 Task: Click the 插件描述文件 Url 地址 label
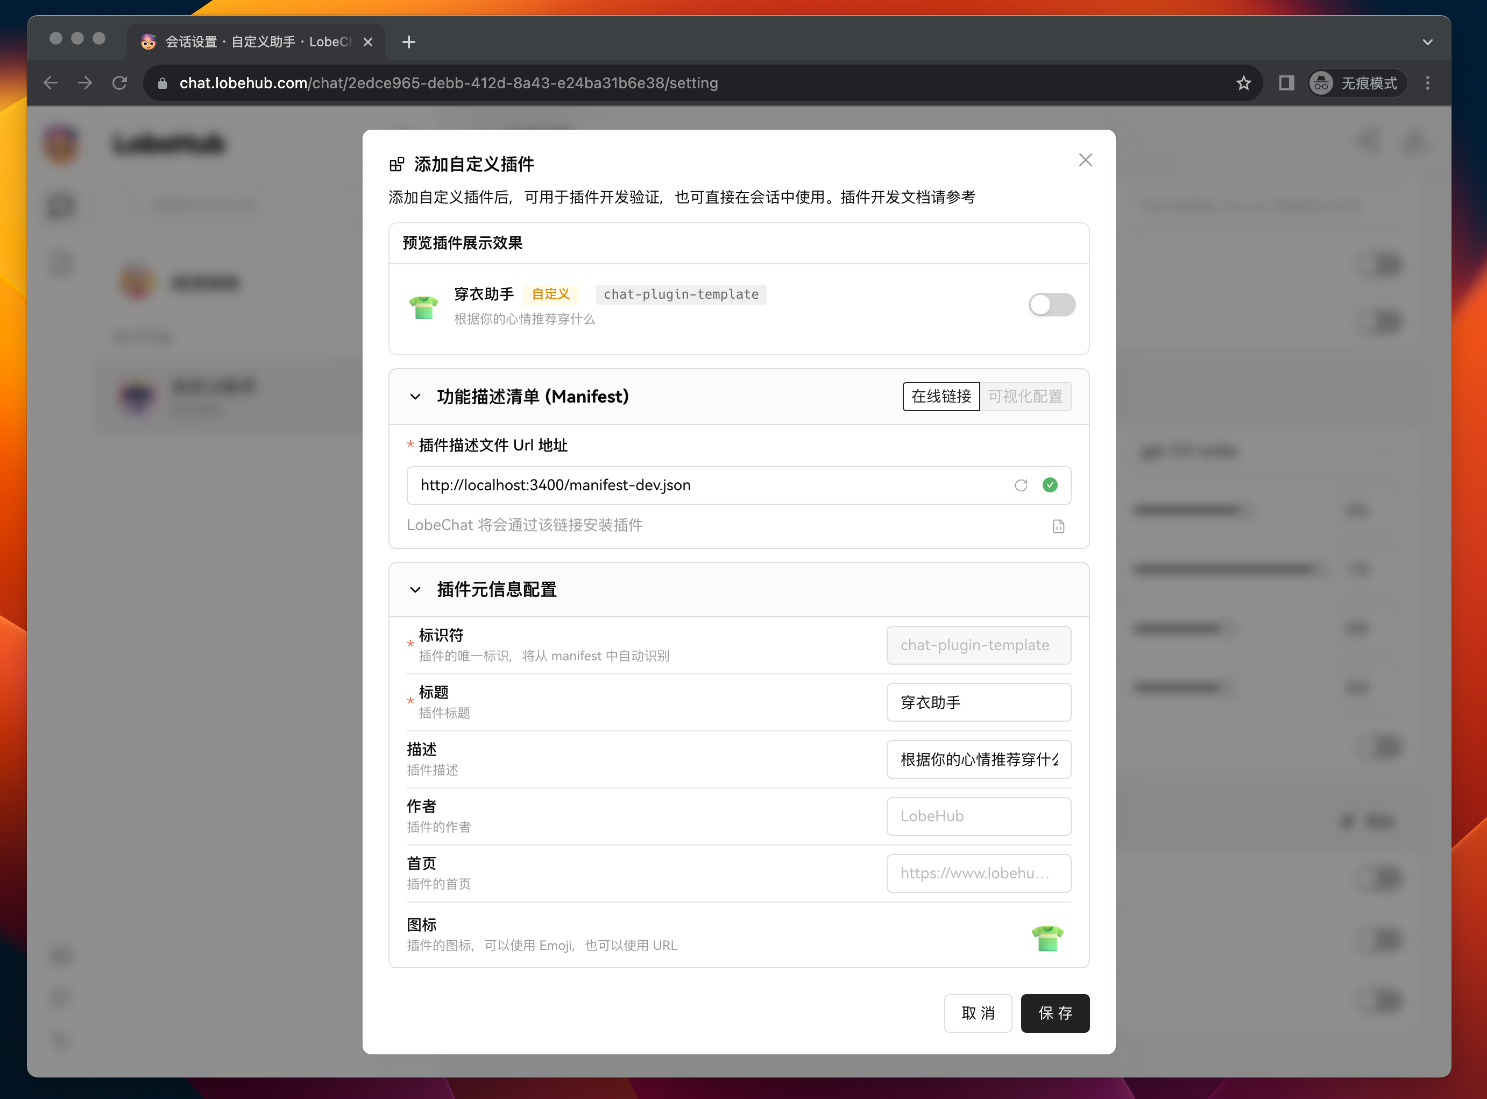[493, 445]
